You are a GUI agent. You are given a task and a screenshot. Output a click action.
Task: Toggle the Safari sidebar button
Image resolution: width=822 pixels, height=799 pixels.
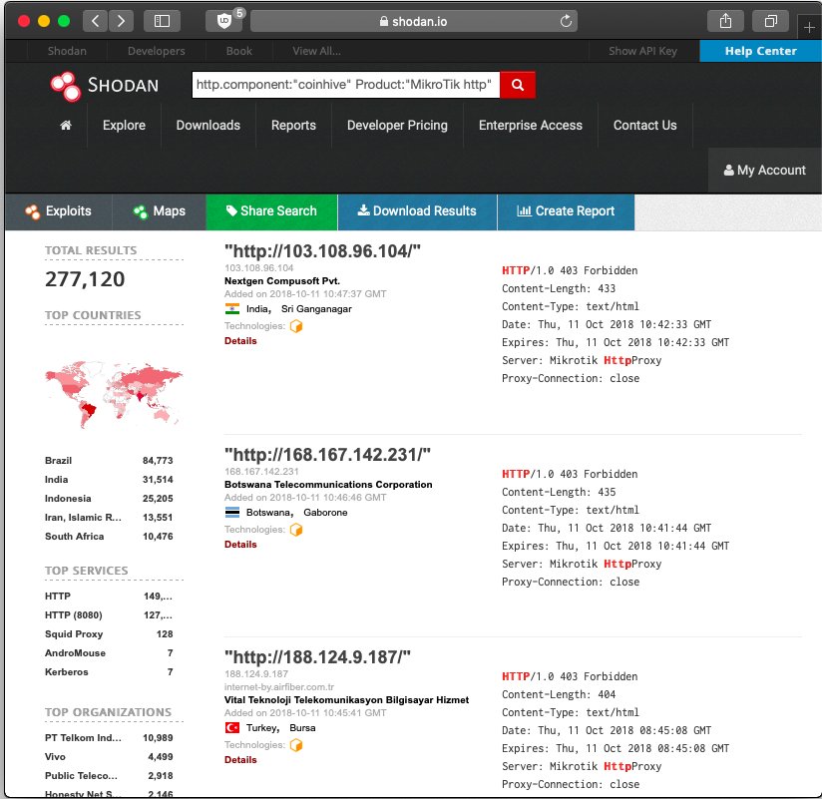[162, 21]
